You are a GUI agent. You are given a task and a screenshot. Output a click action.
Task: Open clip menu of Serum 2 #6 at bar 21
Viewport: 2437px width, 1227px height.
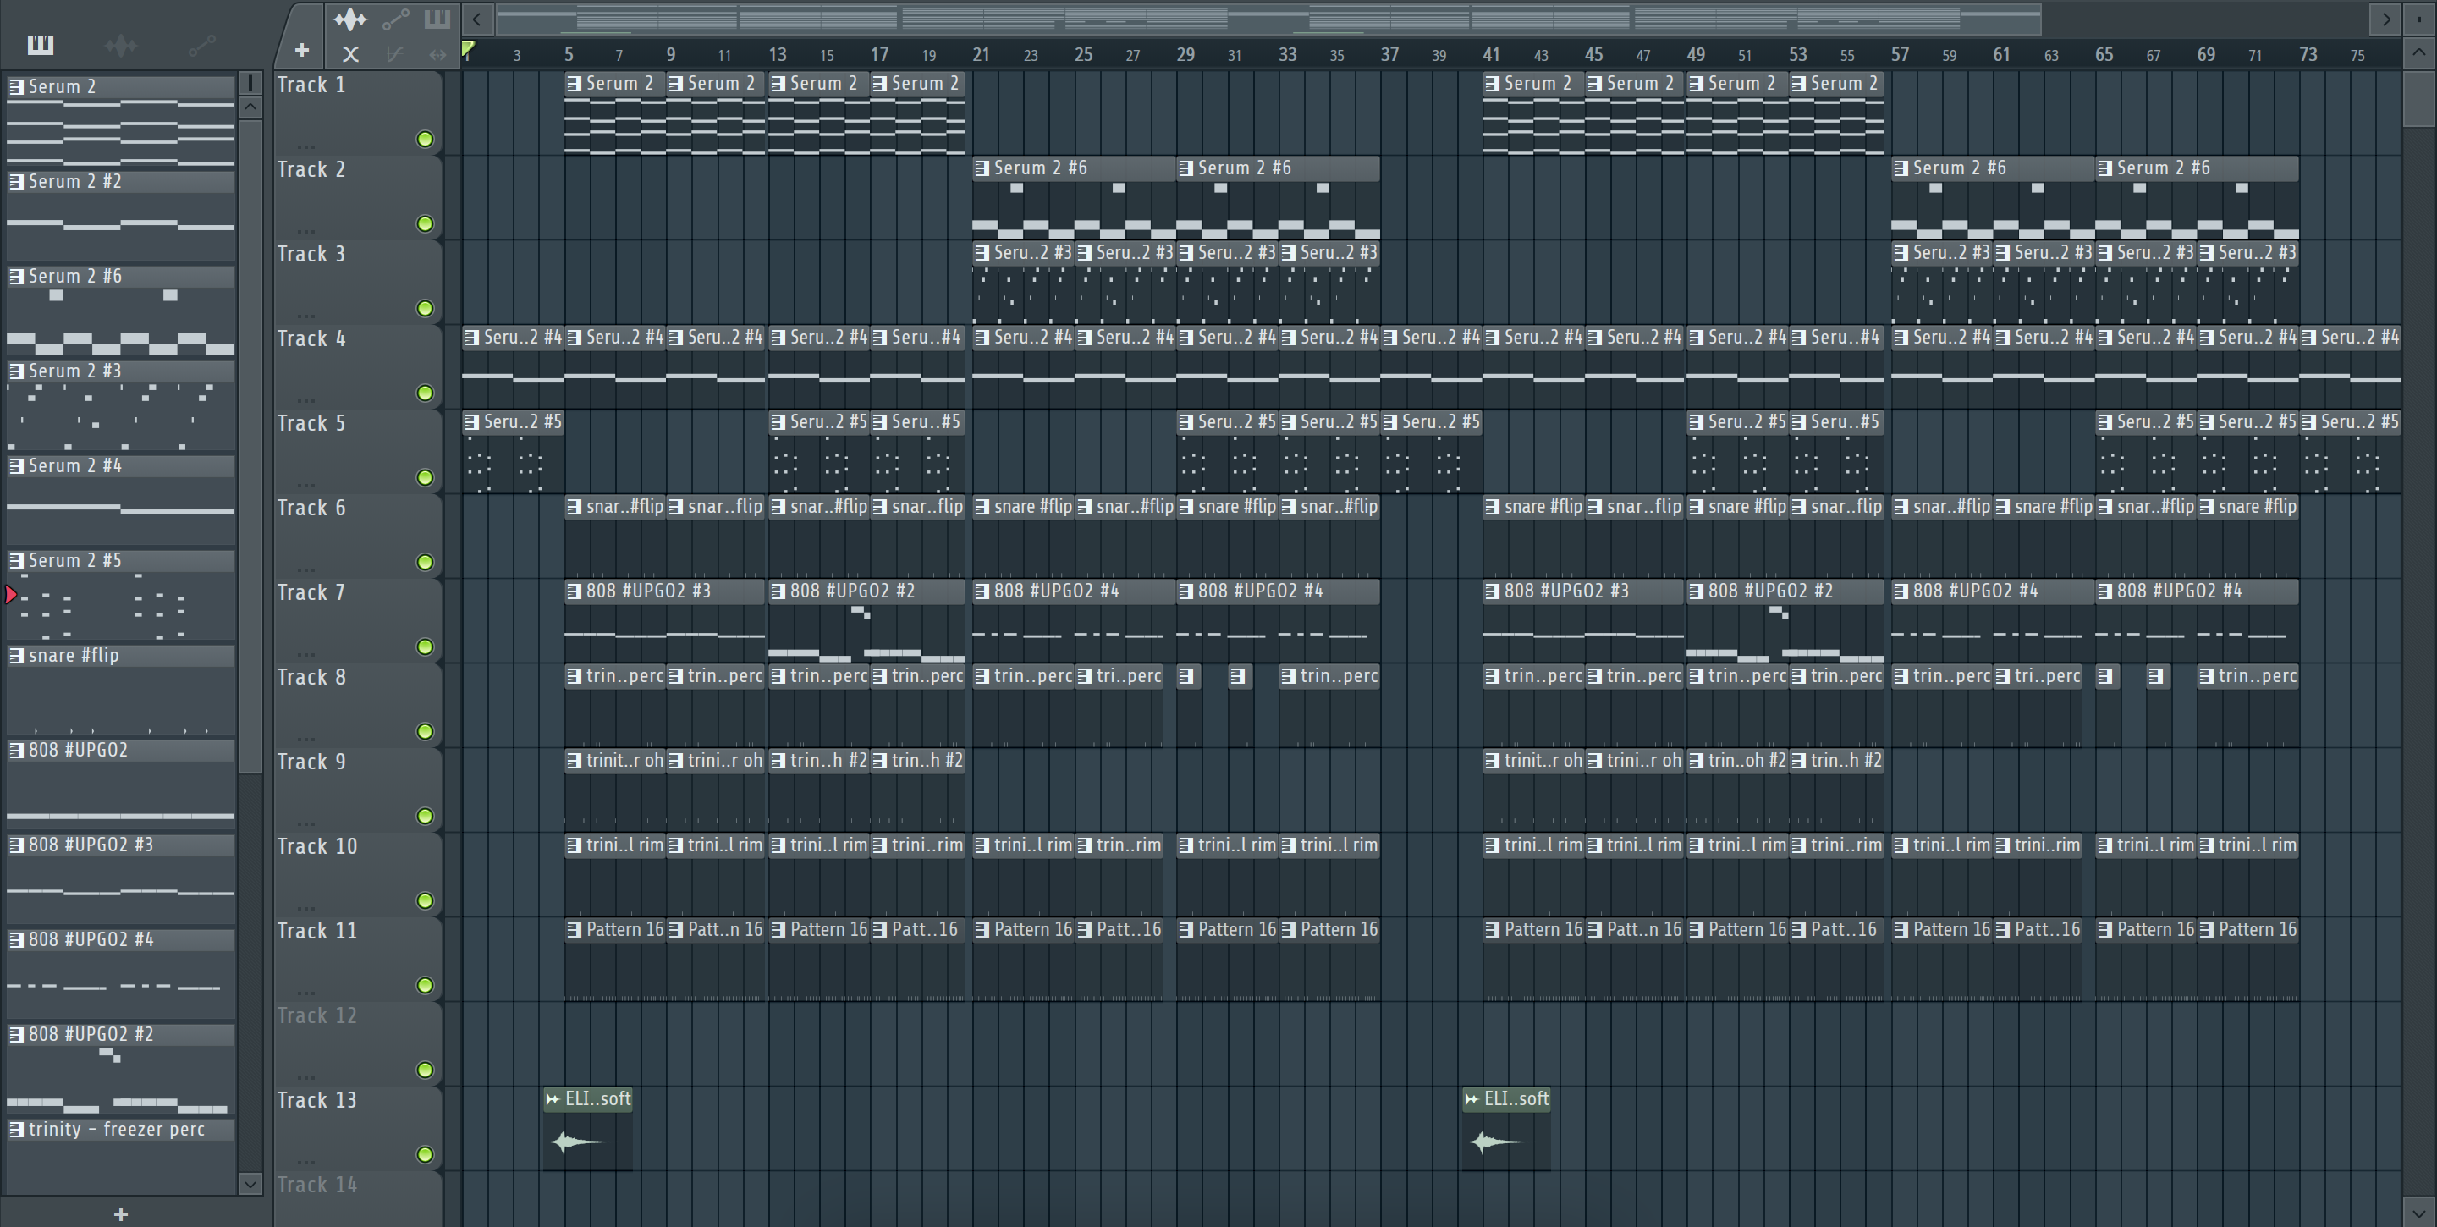point(982,168)
